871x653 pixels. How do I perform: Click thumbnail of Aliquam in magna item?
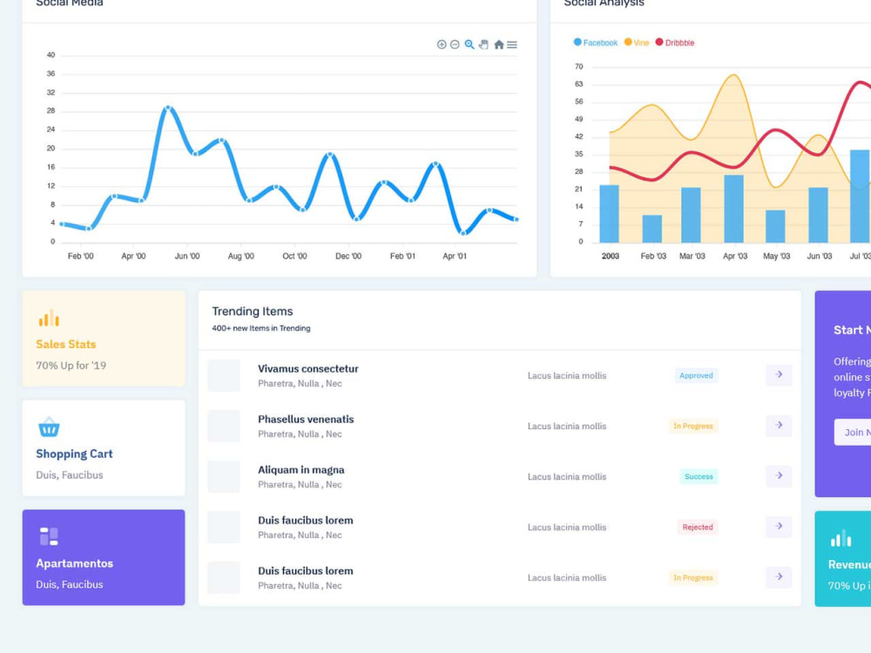[224, 476]
